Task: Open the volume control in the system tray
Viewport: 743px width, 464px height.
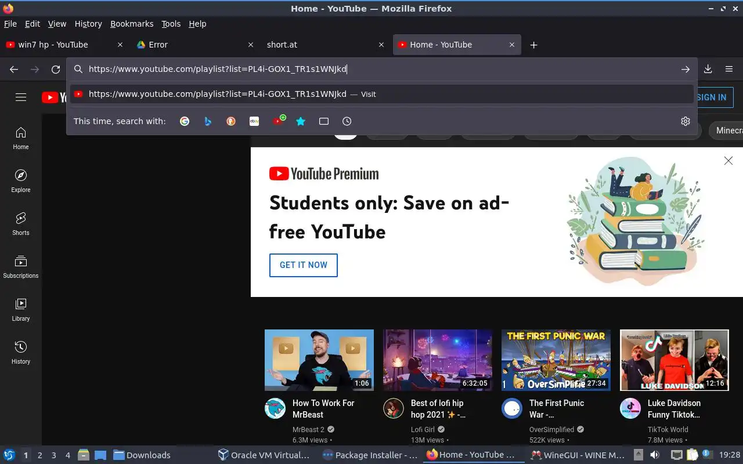Action: (x=655, y=455)
